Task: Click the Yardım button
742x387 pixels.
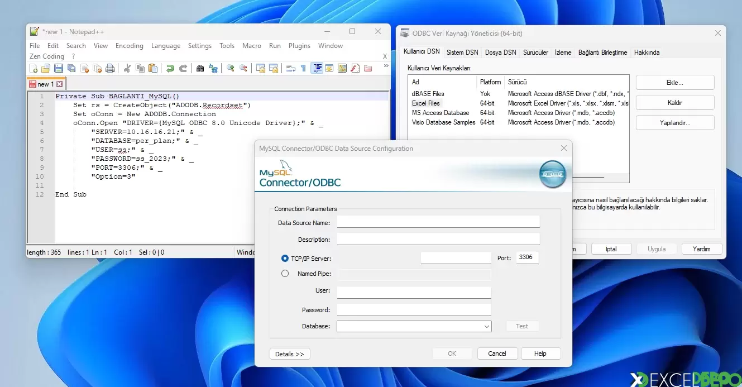Action: (702, 249)
